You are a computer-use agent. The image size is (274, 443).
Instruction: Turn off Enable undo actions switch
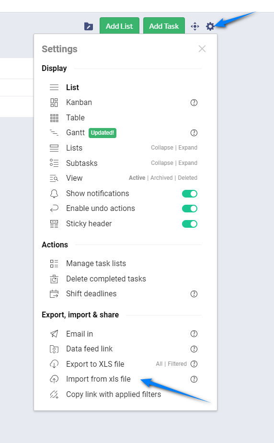190,209
